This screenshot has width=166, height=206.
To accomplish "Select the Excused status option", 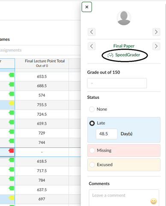I will [92, 165].
